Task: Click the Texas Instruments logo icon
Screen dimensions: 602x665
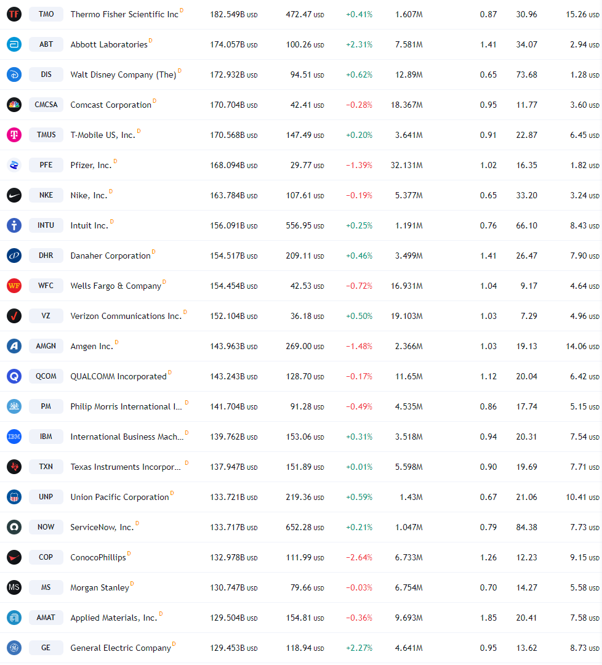Action: tap(14, 467)
